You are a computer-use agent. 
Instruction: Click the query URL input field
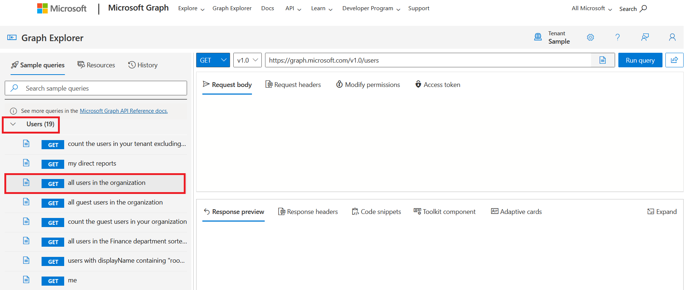[x=428, y=60]
